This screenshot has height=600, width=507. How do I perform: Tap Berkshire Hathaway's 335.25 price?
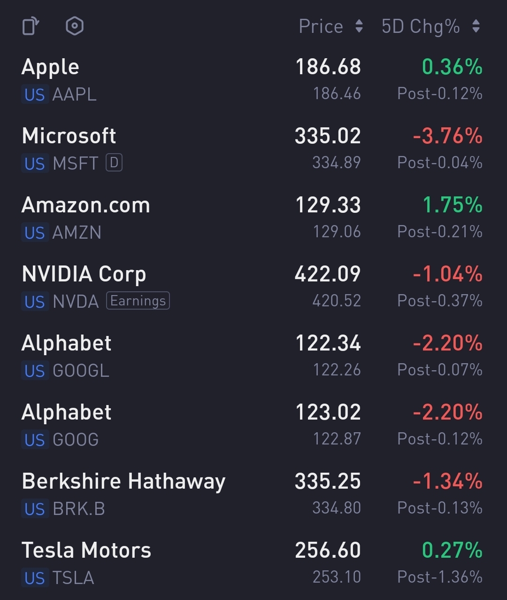click(328, 482)
